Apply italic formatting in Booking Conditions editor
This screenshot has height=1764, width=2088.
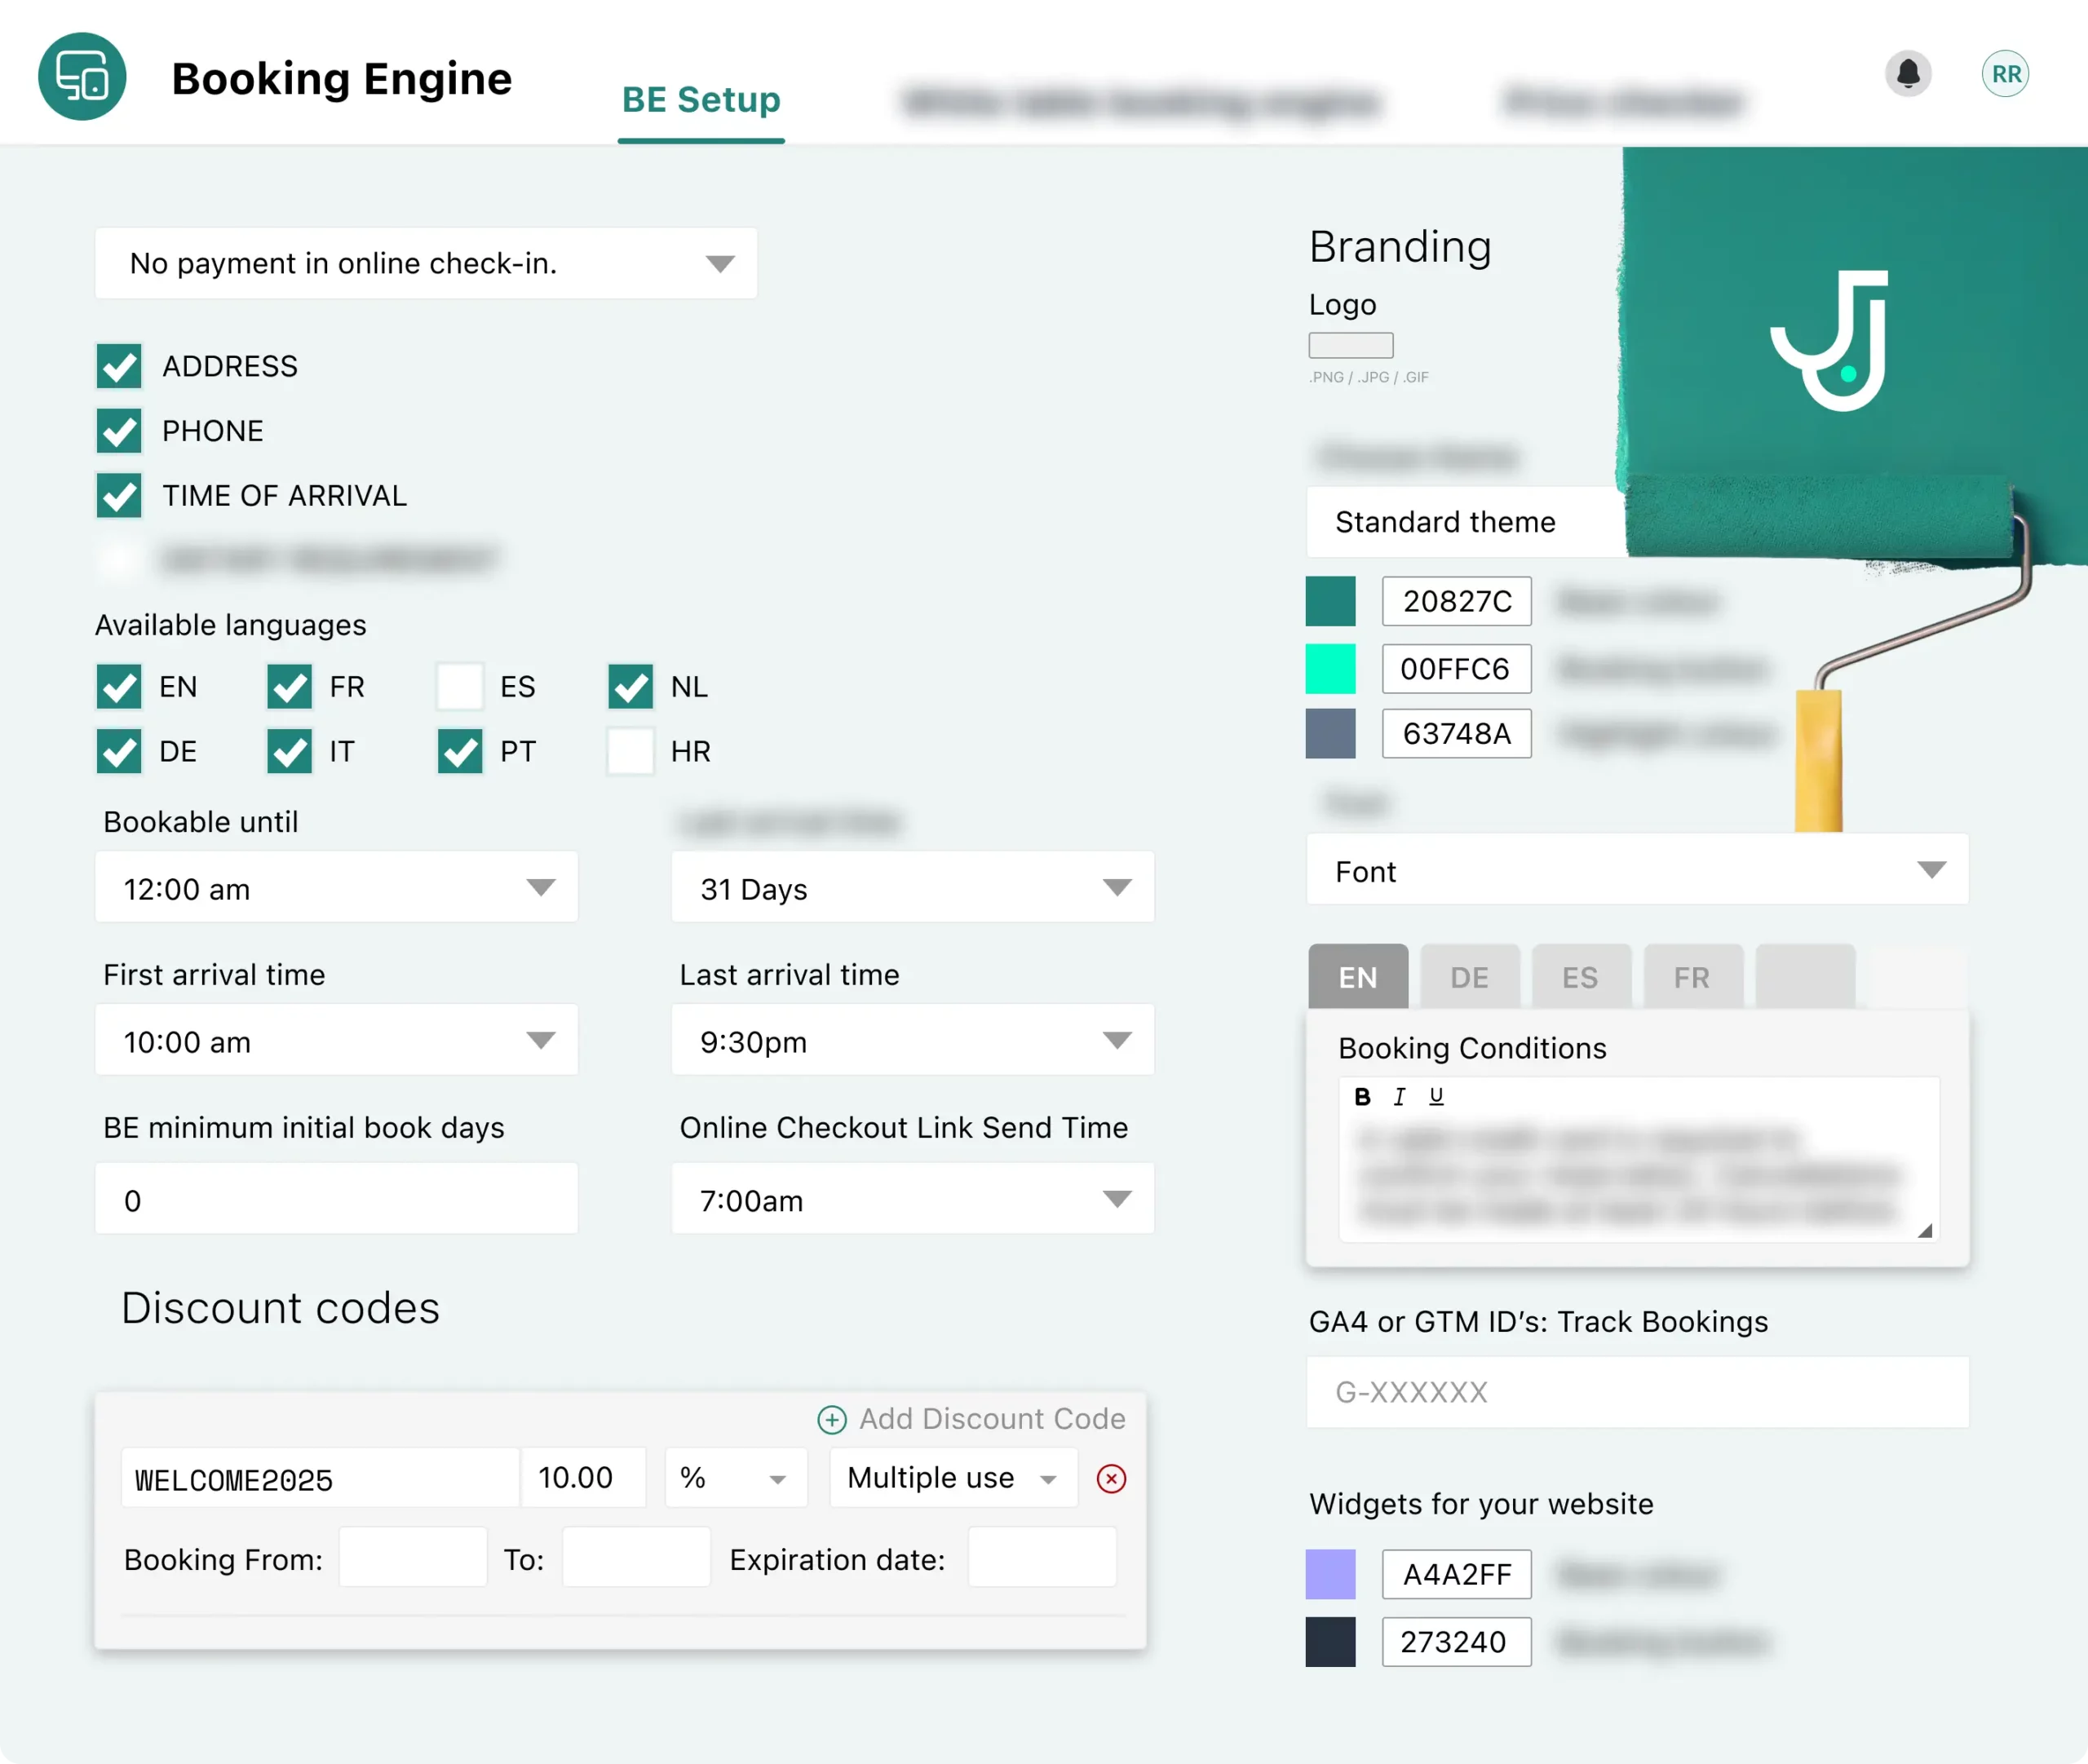[x=1399, y=1096]
